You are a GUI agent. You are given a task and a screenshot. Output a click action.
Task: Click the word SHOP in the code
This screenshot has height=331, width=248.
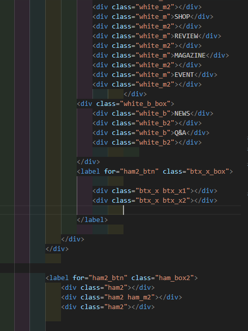(x=182, y=17)
